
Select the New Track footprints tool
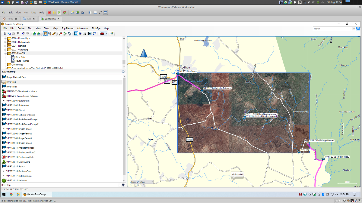pos(69,33)
